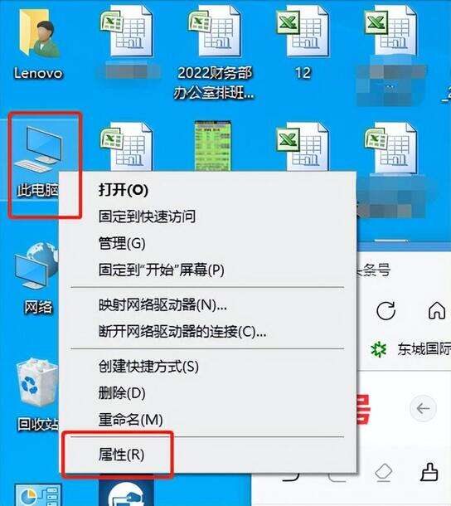This screenshot has width=451, height=506.
Task: Select the 此电脑 desktop icon
Action: click(39, 162)
